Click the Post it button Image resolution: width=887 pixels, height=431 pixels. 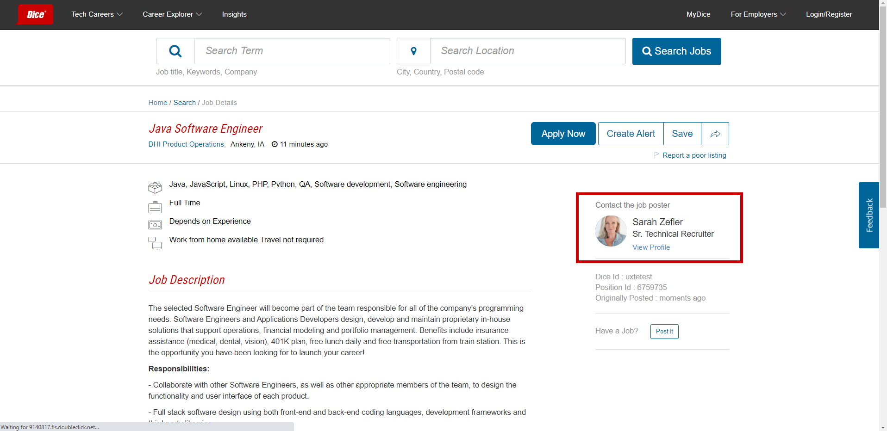pos(664,331)
